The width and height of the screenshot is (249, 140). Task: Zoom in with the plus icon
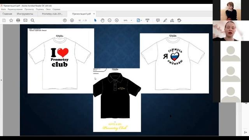[x=117, y=20]
